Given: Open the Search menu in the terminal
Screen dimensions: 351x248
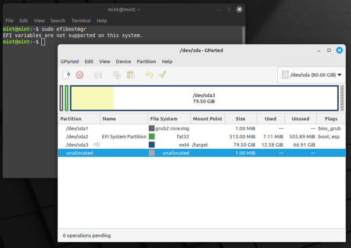Looking at the screenshot, I should [x=58, y=21].
